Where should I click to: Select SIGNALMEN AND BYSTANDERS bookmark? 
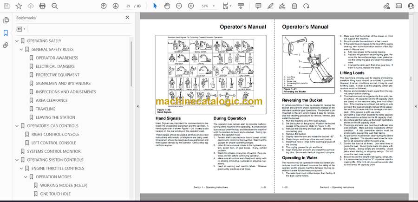click(x=63, y=84)
